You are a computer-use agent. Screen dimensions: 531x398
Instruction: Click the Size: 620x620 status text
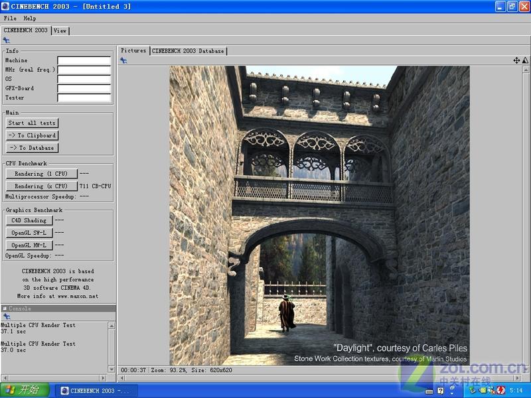pos(212,370)
